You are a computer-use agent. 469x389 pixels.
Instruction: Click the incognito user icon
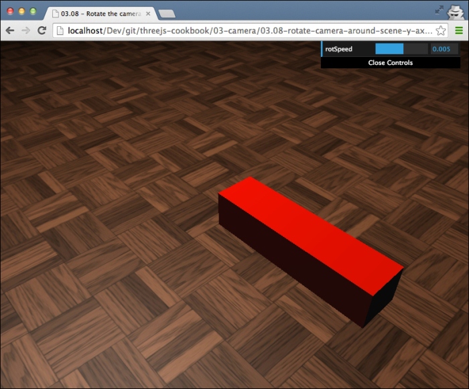tap(455, 12)
